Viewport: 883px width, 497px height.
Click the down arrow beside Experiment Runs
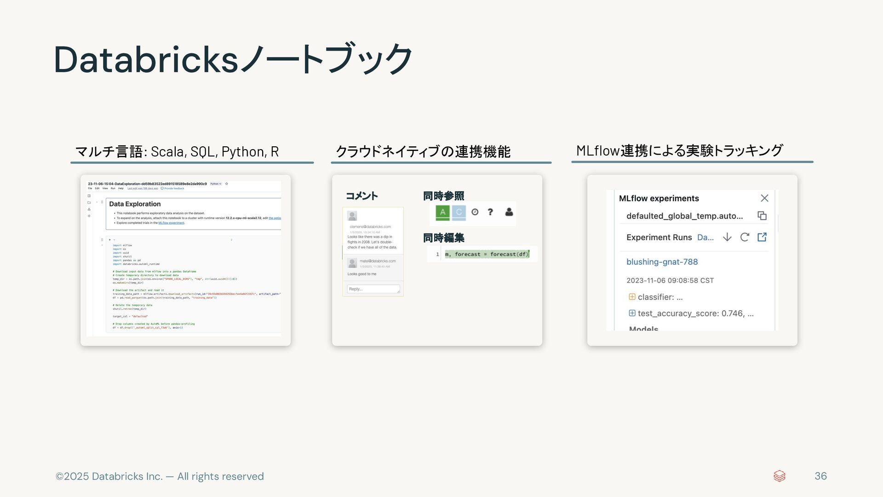coord(727,237)
